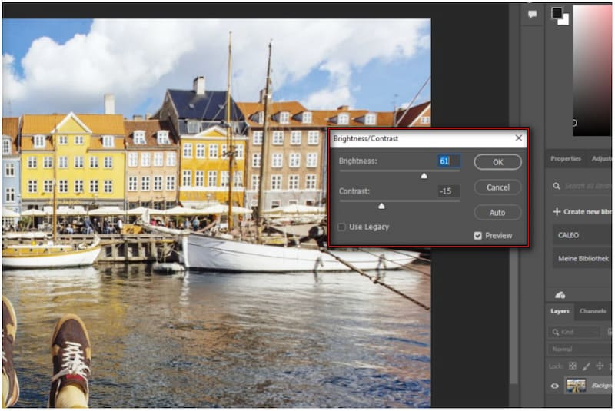Click the Brightness slider handle
The image size is (615, 411).
coord(424,176)
